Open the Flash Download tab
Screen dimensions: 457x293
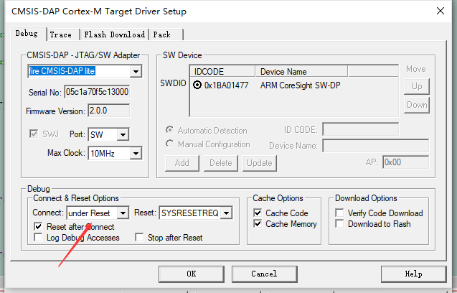pos(114,34)
